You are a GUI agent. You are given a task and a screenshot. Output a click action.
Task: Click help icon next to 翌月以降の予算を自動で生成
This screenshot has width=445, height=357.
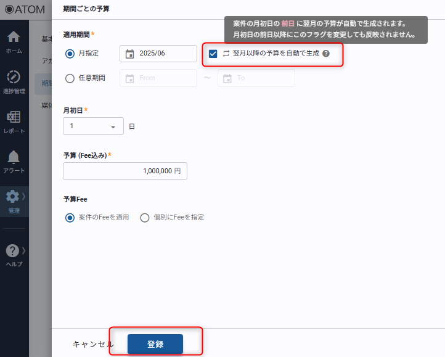tap(326, 54)
